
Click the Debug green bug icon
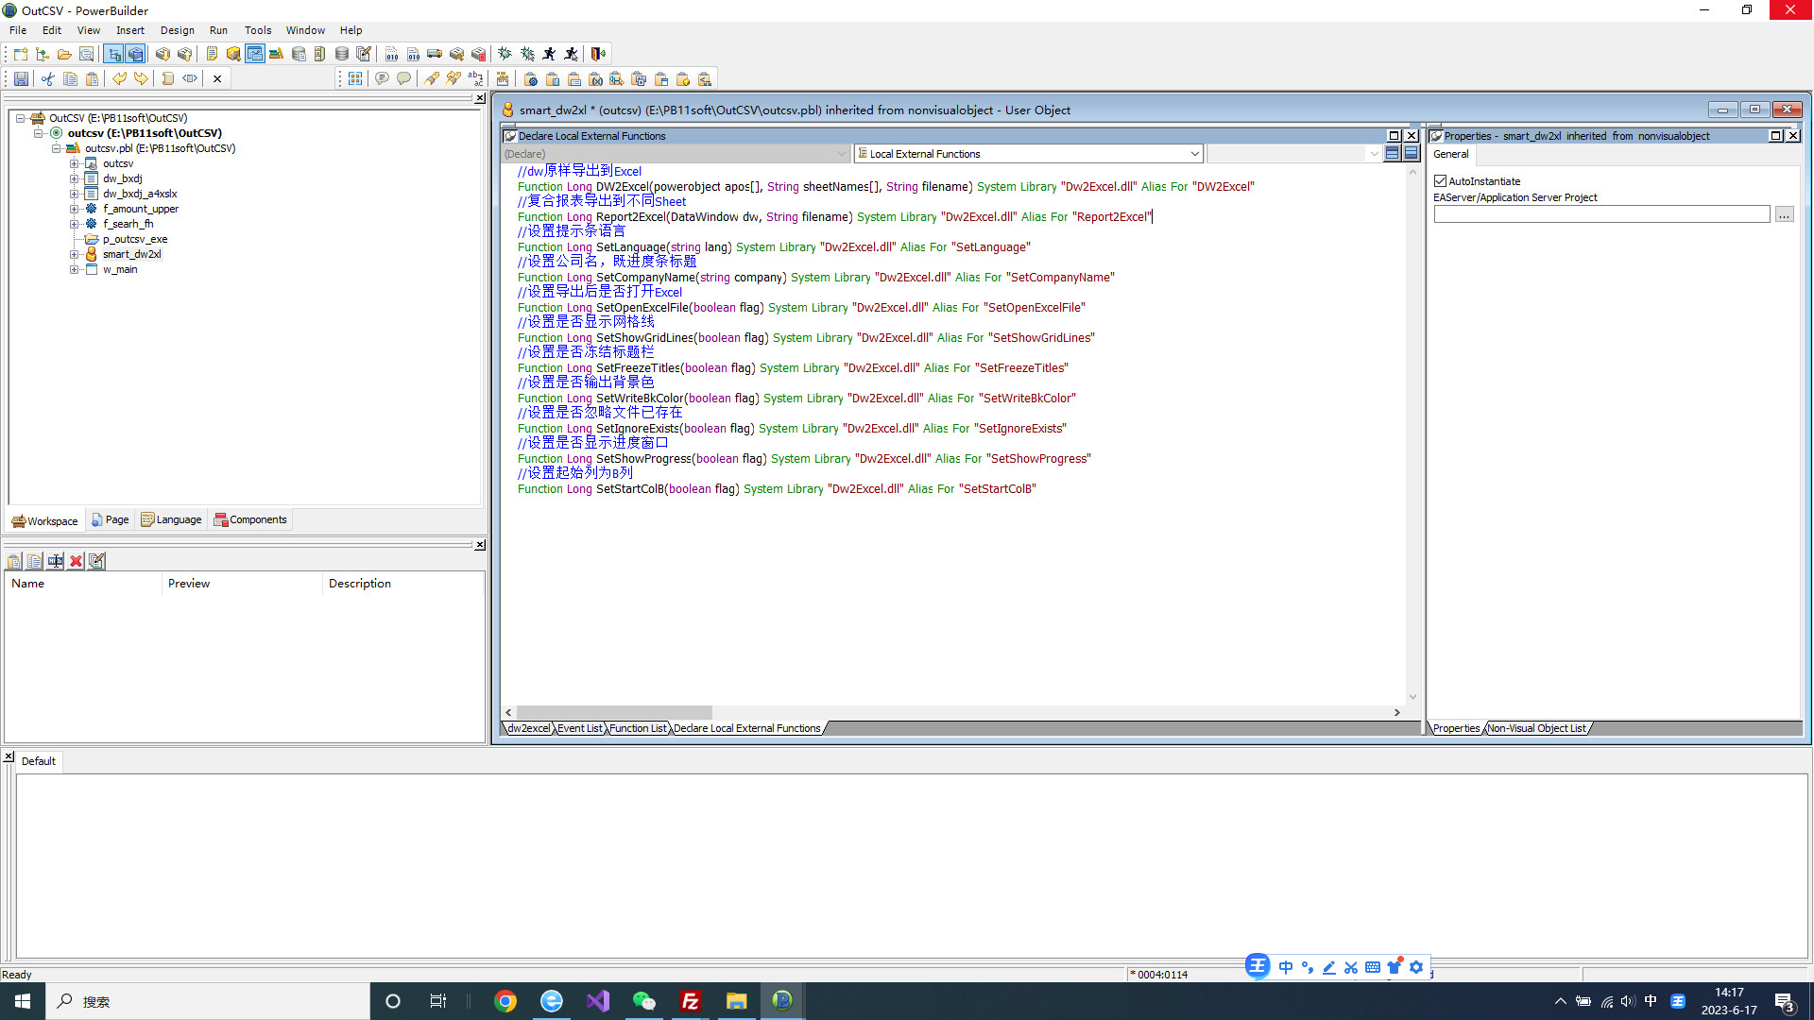tap(505, 54)
